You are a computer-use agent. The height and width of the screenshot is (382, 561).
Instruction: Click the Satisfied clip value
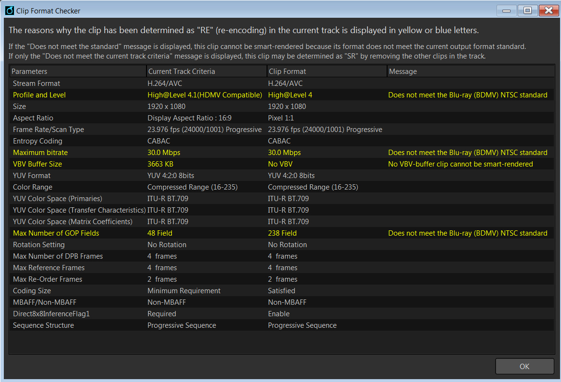(x=281, y=291)
